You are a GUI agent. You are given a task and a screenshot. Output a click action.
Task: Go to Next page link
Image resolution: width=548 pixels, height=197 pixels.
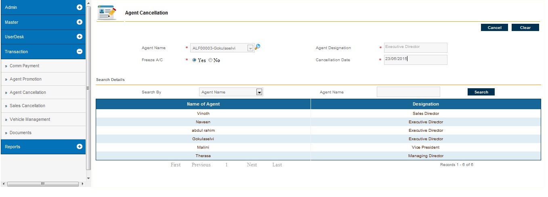(x=252, y=165)
